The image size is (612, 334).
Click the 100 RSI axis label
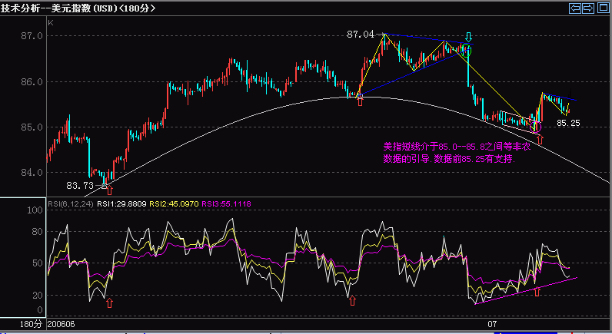pyautogui.click(x=35, y=210)
